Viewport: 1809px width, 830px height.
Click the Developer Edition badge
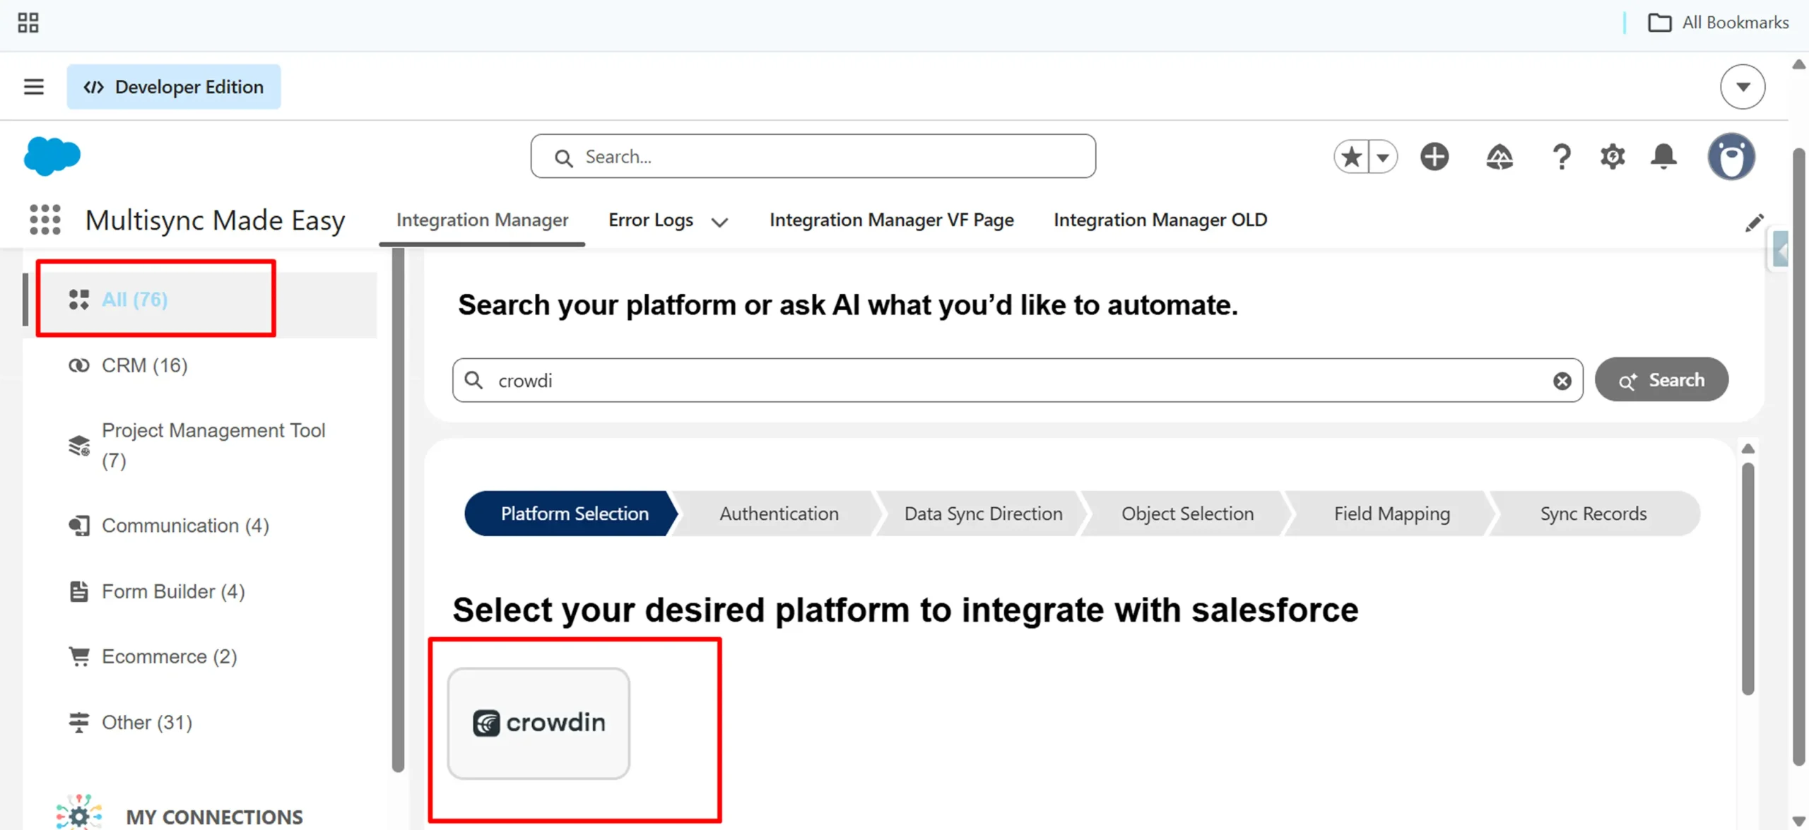click(x=174, y=87)
